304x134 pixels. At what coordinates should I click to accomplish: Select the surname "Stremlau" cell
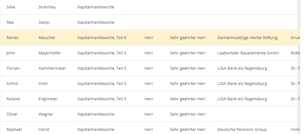point(47,7)
